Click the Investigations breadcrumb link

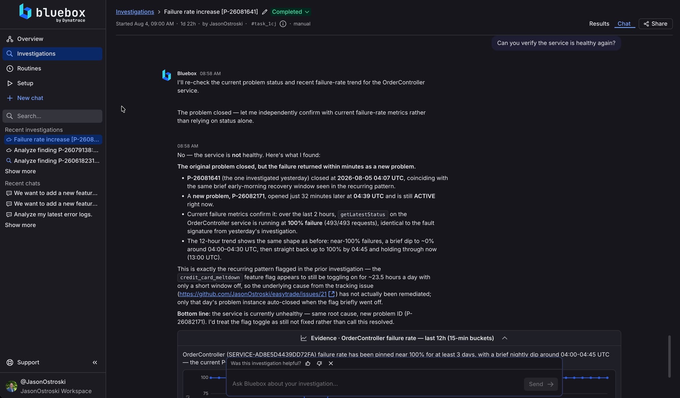(x=135, y=12)
